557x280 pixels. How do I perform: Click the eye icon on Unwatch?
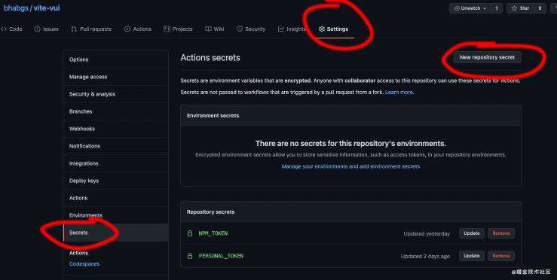pyautogui.click(x=457, y=8)
